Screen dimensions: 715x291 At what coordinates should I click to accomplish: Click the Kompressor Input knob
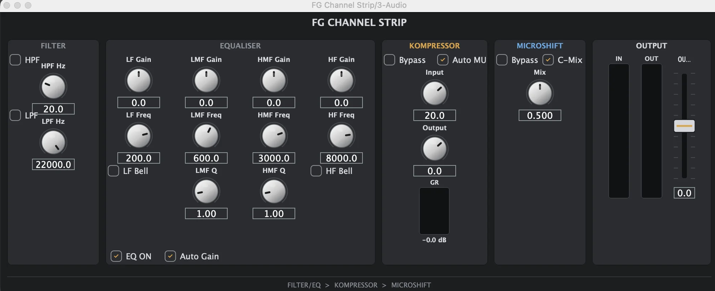(435, 93)
